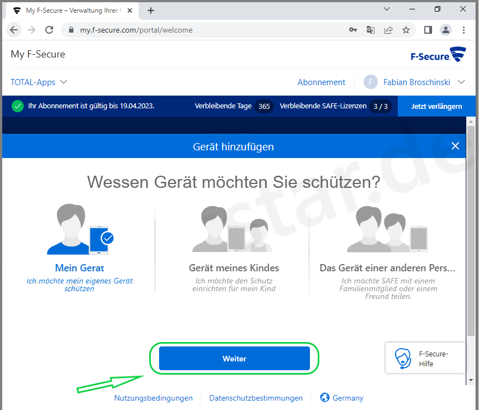Viewport: 479px width, 410px height.
Task: Click the padlock site info icon
Action: (71, 30)
